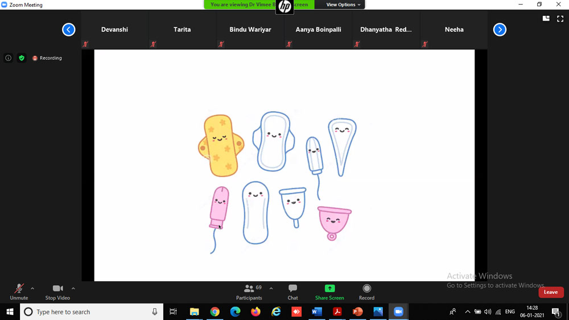
Task: Select Neeha's video tile
Action: click(454, 30)
